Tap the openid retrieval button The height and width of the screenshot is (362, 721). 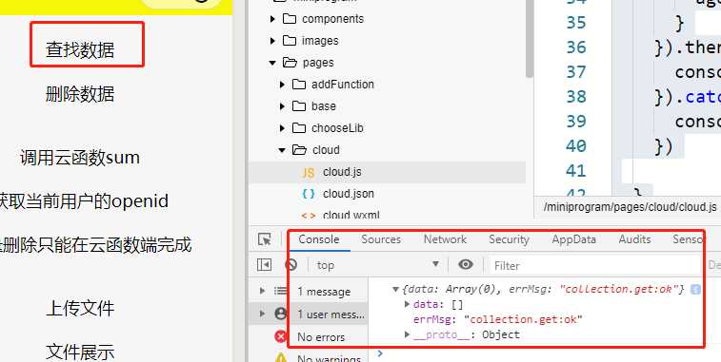84,201
